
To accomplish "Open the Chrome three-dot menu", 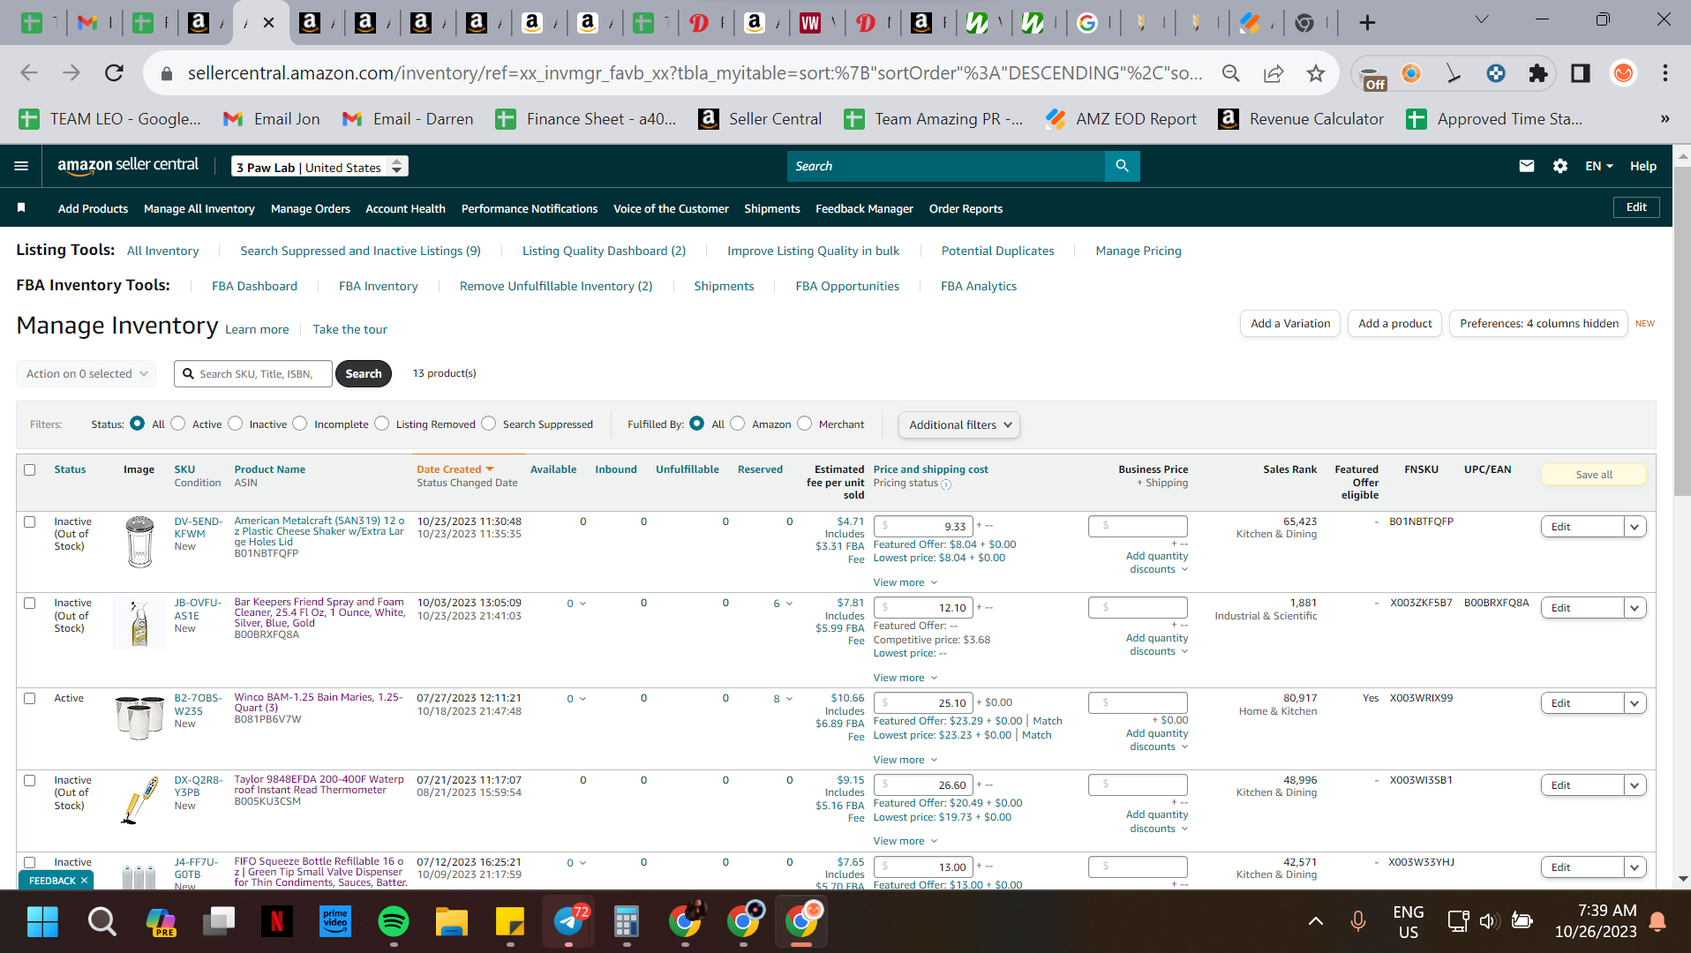I will pyautogui.click(x=1665, y=73).
